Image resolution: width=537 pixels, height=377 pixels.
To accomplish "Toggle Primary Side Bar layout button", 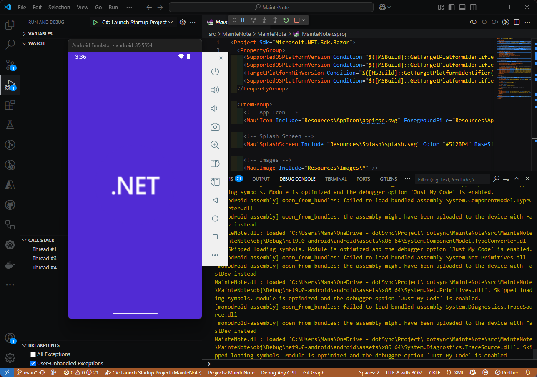I will click(x=452, y=7).
